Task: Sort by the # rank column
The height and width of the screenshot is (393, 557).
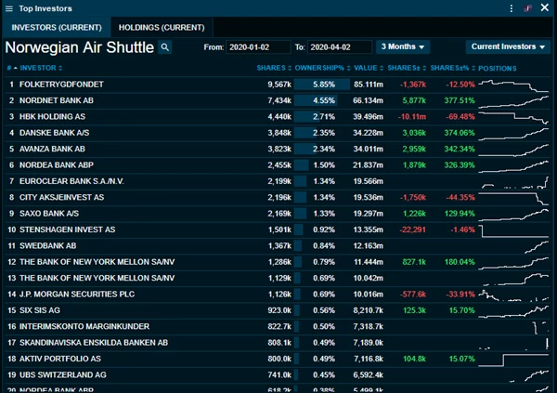Action: point(12,68)
